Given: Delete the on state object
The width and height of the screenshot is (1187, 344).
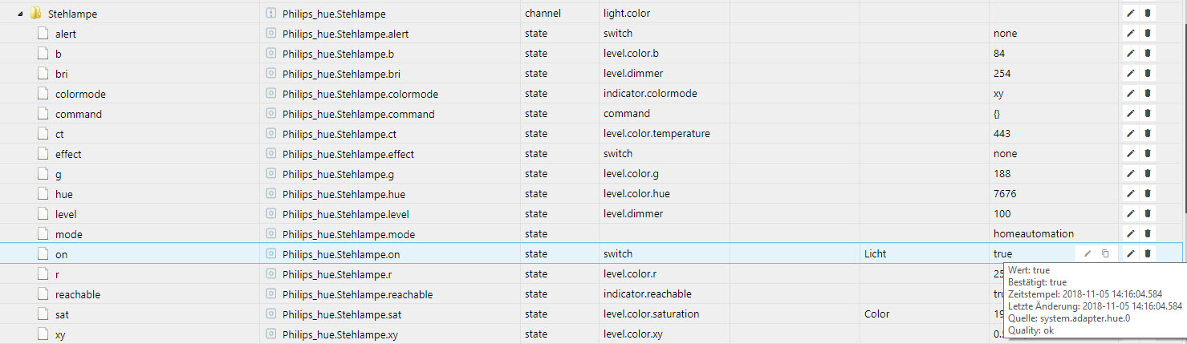Looking at the screenshot, I should click(x=1148, y=254).
